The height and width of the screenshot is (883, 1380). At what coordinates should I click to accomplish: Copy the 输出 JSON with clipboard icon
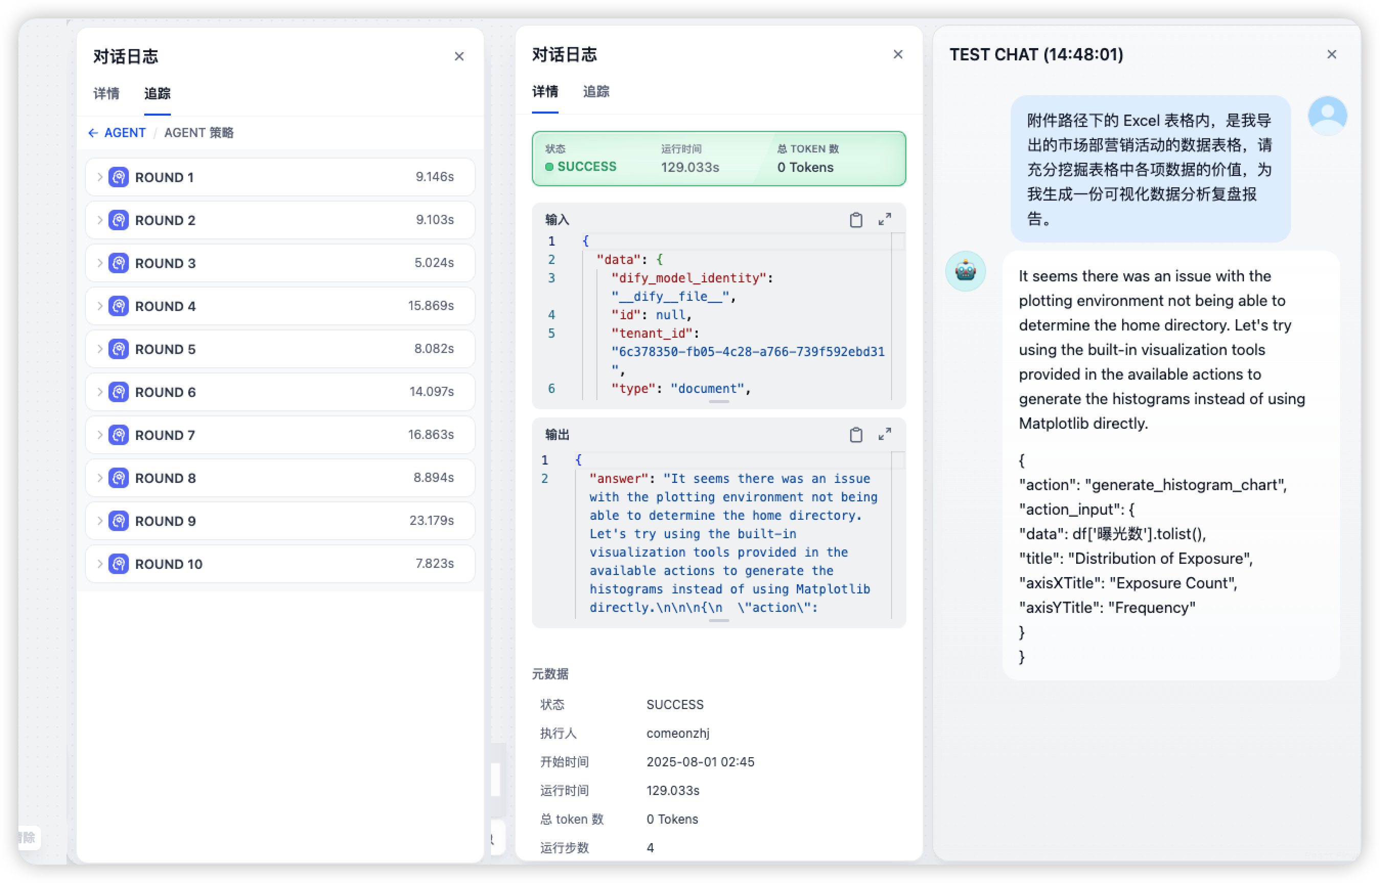pos(856,435)
